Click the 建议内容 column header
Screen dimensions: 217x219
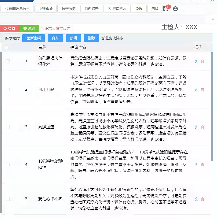tap(78, 47)
